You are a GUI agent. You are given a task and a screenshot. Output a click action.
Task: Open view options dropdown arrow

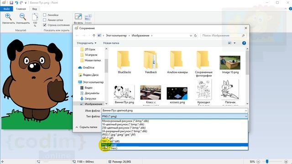coord(235,43)
